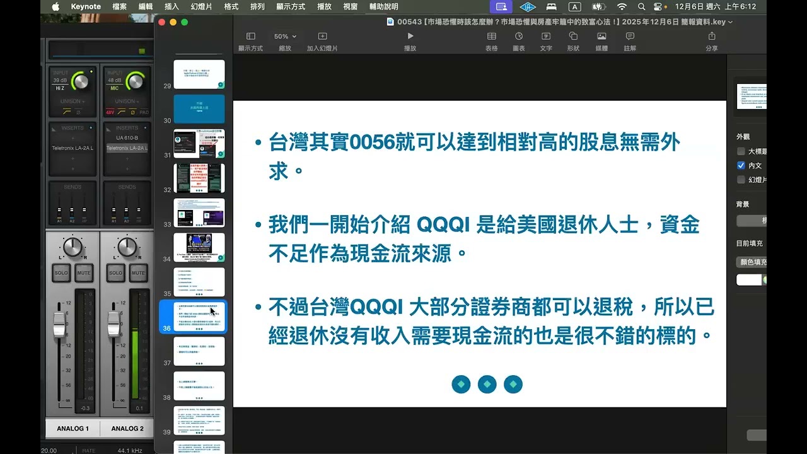Open the 排列 menu
The height and width of the screenshot is (454, 807).
(x=257, y=6)
